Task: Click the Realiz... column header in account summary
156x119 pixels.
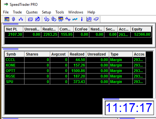Action: [x=50, y=29]
